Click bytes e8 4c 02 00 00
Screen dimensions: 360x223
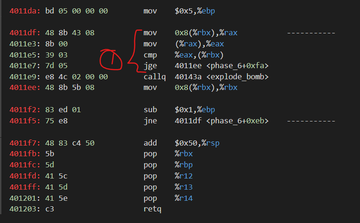pyautogui.click(x=77, y=76)
